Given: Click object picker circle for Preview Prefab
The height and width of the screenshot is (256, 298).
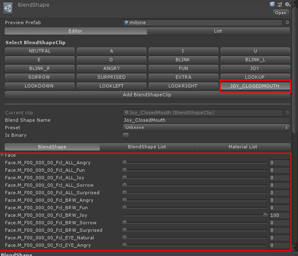Looking at the screenshot, I should pyautogui.click(x=288, y=22).
